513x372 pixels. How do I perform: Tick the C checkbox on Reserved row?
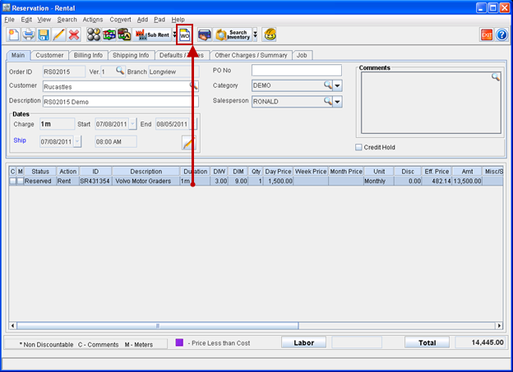(x=12, y=181)
